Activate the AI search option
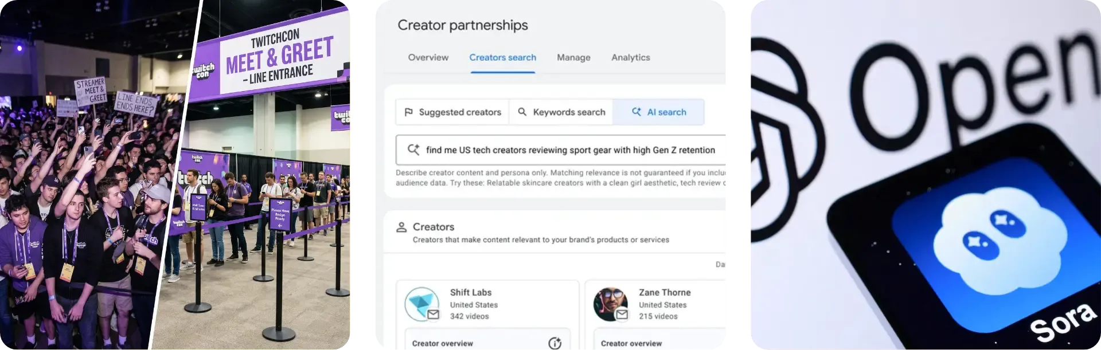 [x=658, y=112]
